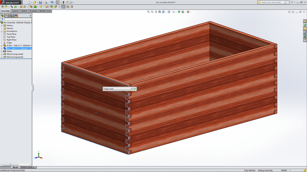Viewport: 307px width, 172px height.
Task: Expand the panel tabs chevron
Action: point(30,16)
